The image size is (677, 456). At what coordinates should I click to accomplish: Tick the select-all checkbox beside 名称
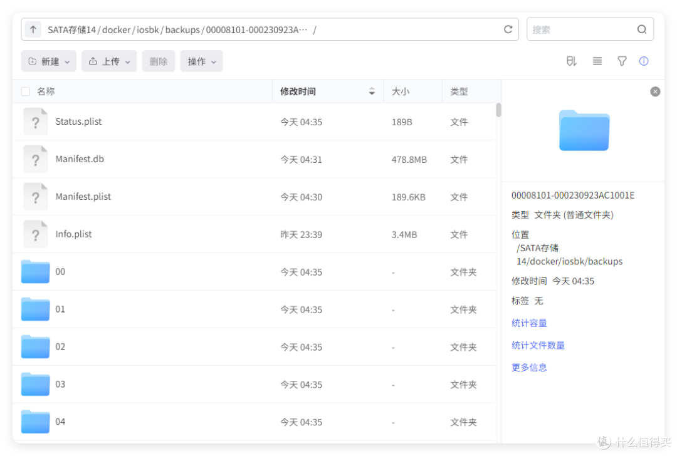click(26, 91)
